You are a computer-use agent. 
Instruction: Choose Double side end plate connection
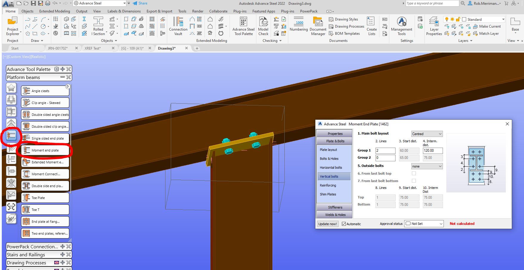(45, 186)
